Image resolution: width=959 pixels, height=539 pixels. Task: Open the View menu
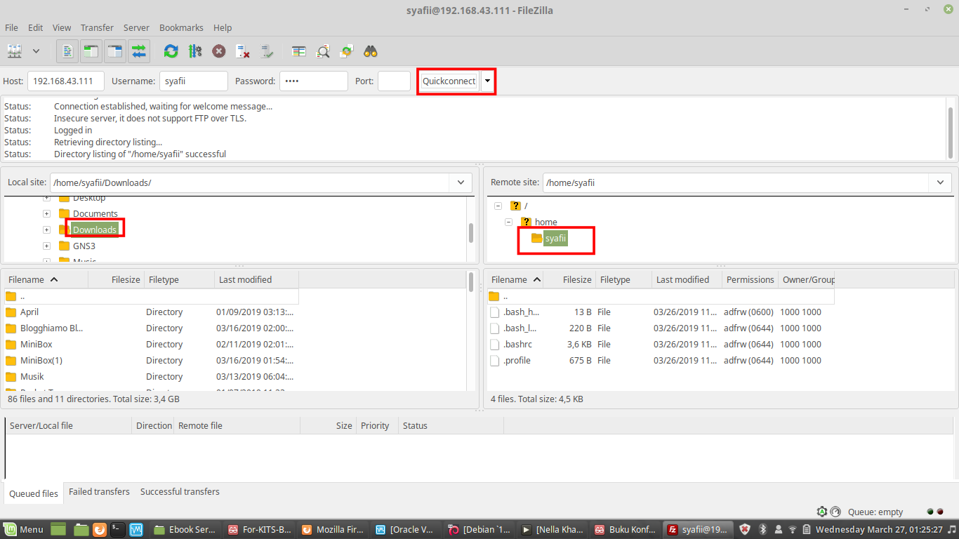point(62,27)
